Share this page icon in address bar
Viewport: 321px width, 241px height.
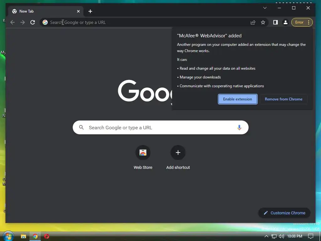coord(253,22)
